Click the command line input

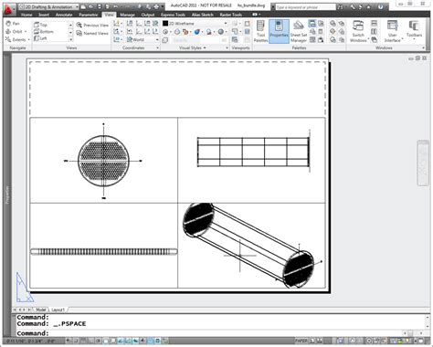210,333
